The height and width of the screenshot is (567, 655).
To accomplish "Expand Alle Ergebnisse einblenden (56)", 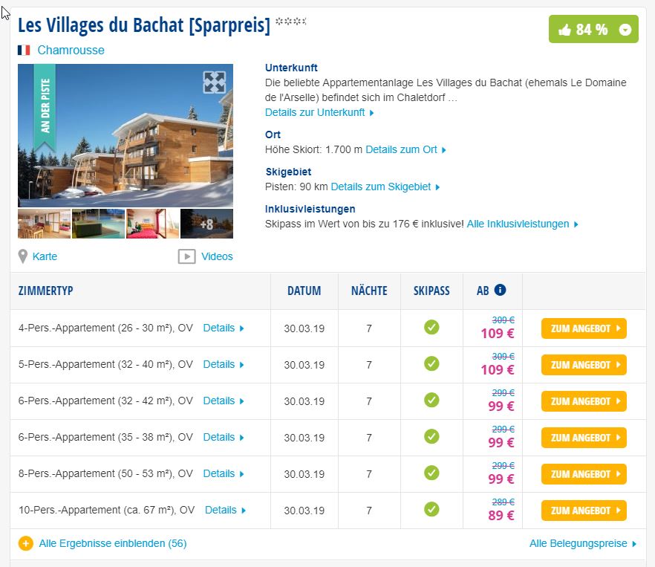I will pos(111,543).
